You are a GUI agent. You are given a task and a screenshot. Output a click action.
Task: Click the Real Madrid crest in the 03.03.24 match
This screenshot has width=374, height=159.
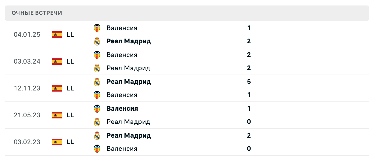coord(97,68)
